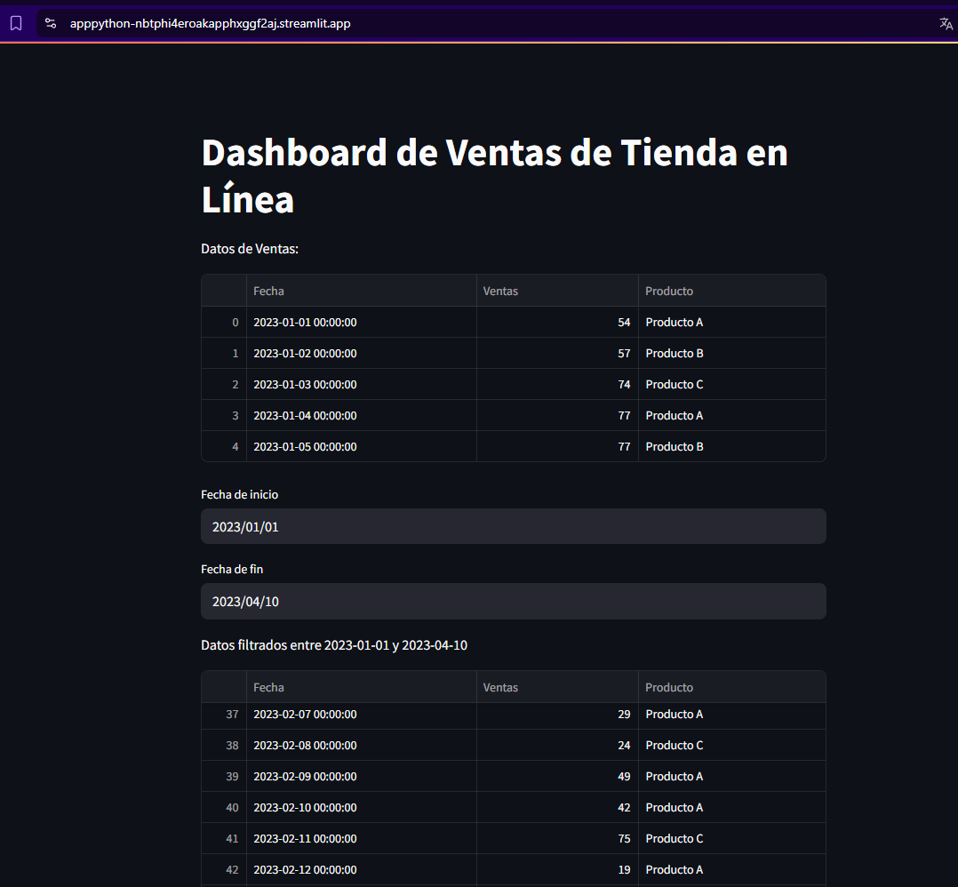
Task: Click Producto C in the 2023-02-08 row
Action: click(x=732, y=746)
